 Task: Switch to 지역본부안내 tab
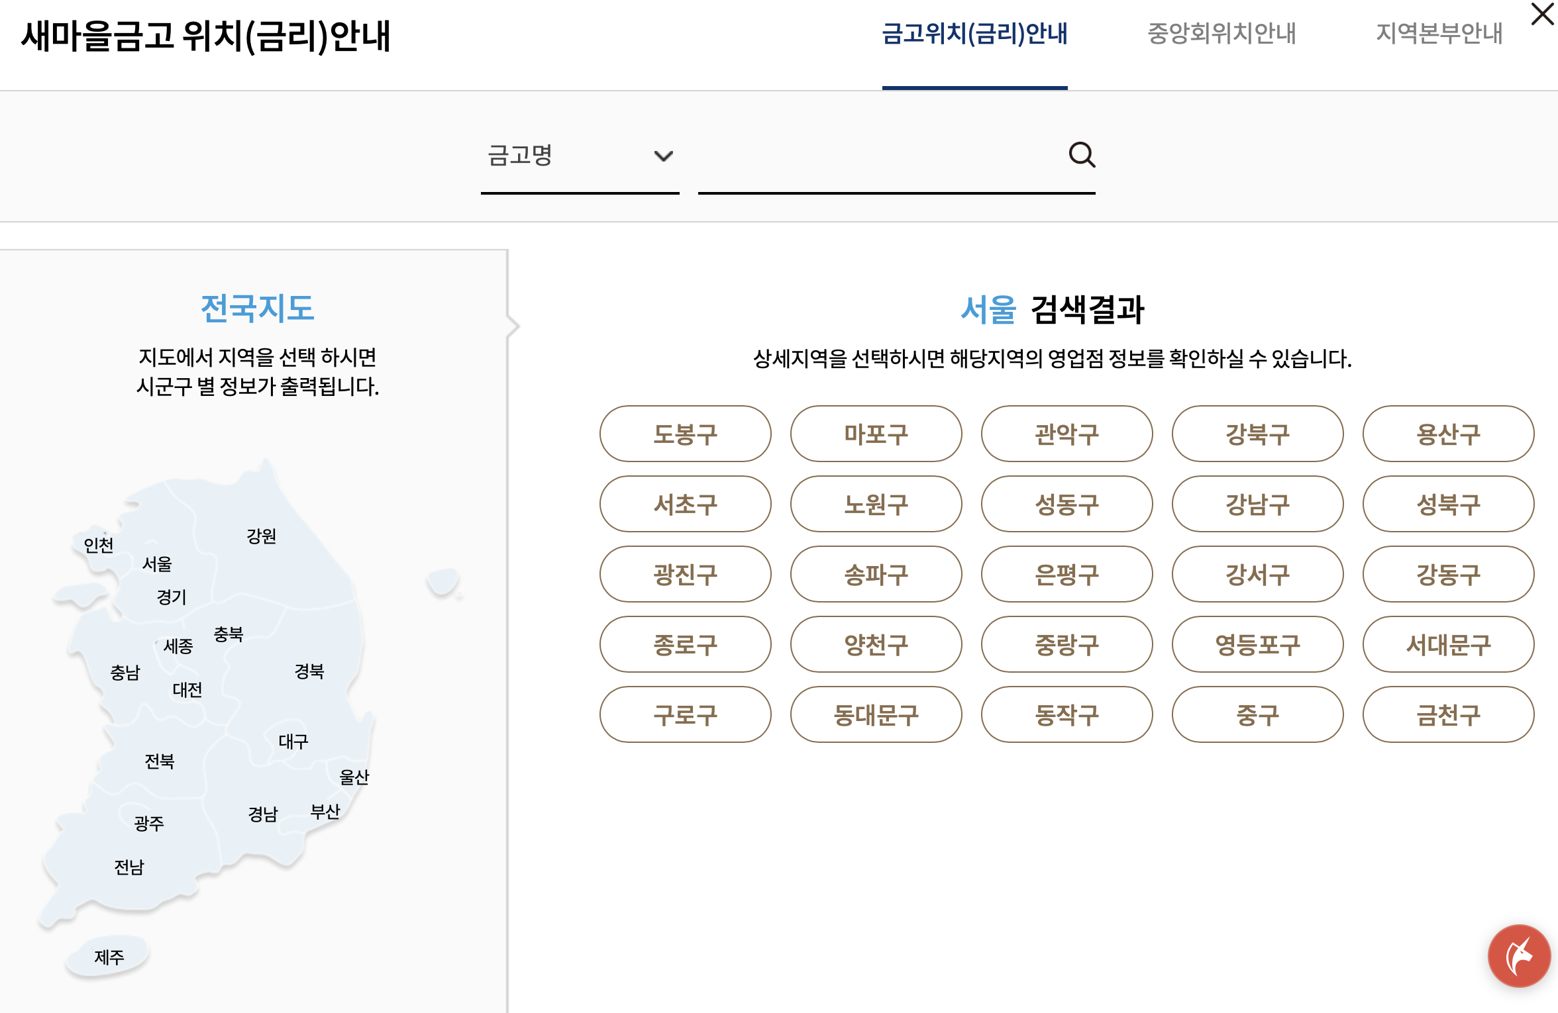(1439, 33)
